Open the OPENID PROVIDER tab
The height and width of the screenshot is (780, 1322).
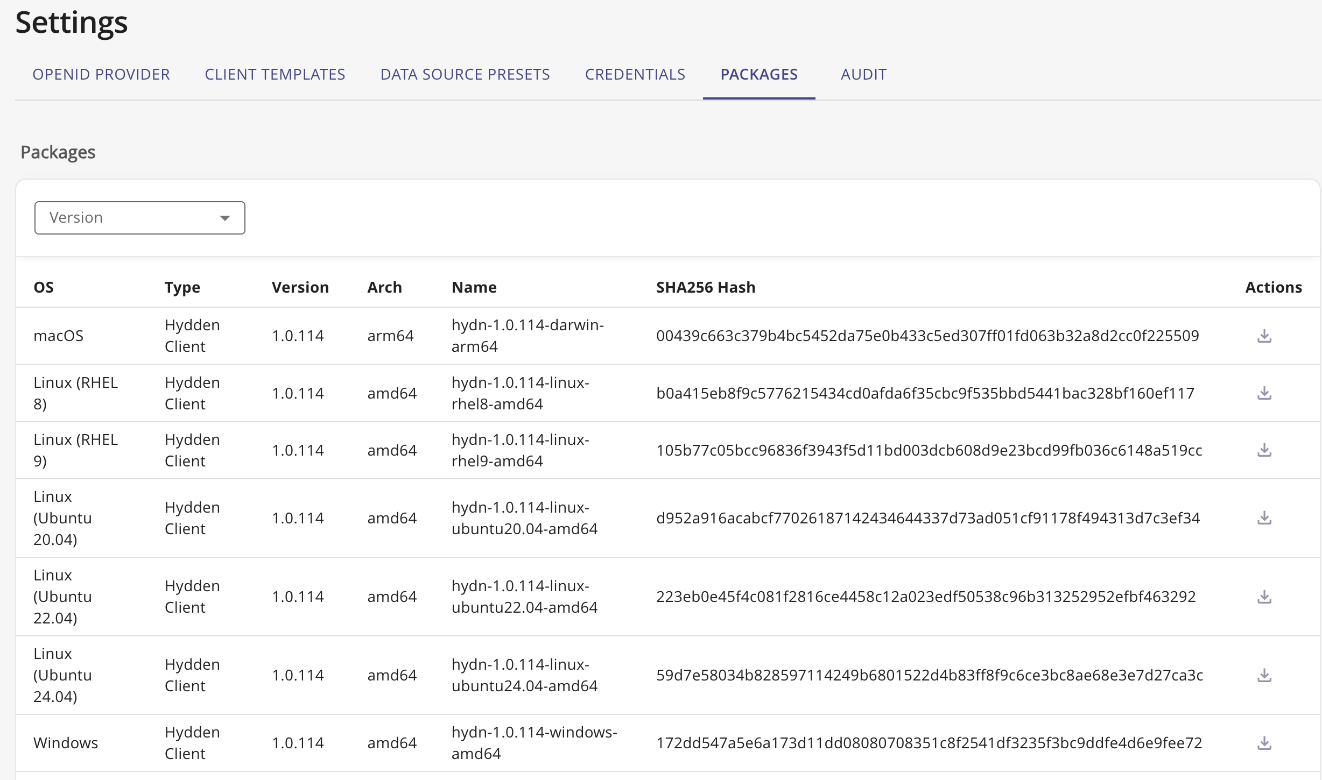coord(101,74)
